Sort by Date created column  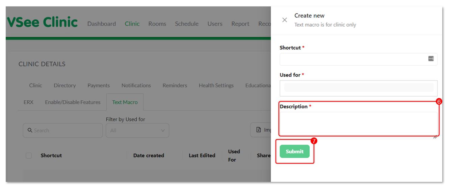pos(149,156)
